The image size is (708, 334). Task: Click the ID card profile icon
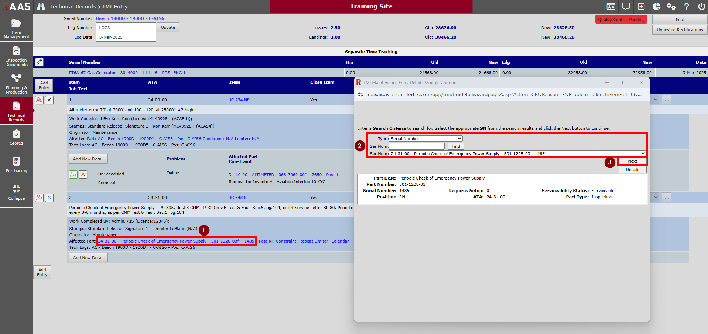[611, 7]
